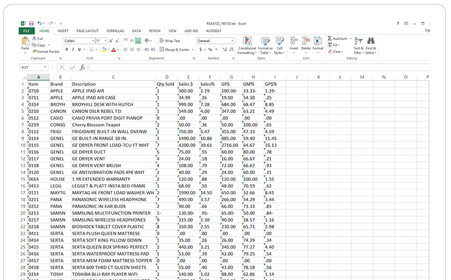
Task: Decrease decimal places
Action: 231,50
